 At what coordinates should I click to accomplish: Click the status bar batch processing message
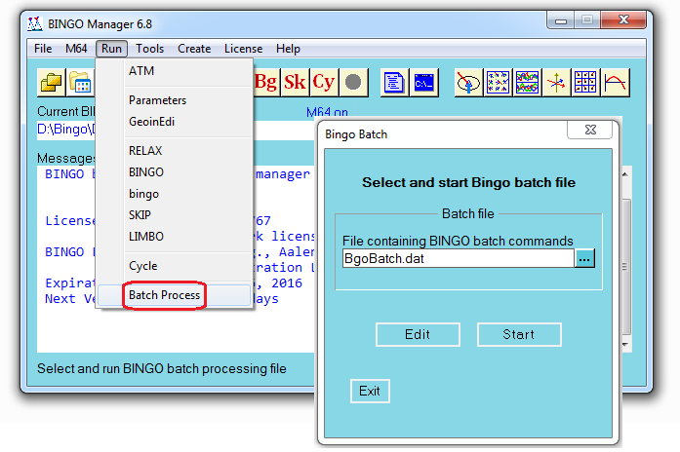(162, 369)
